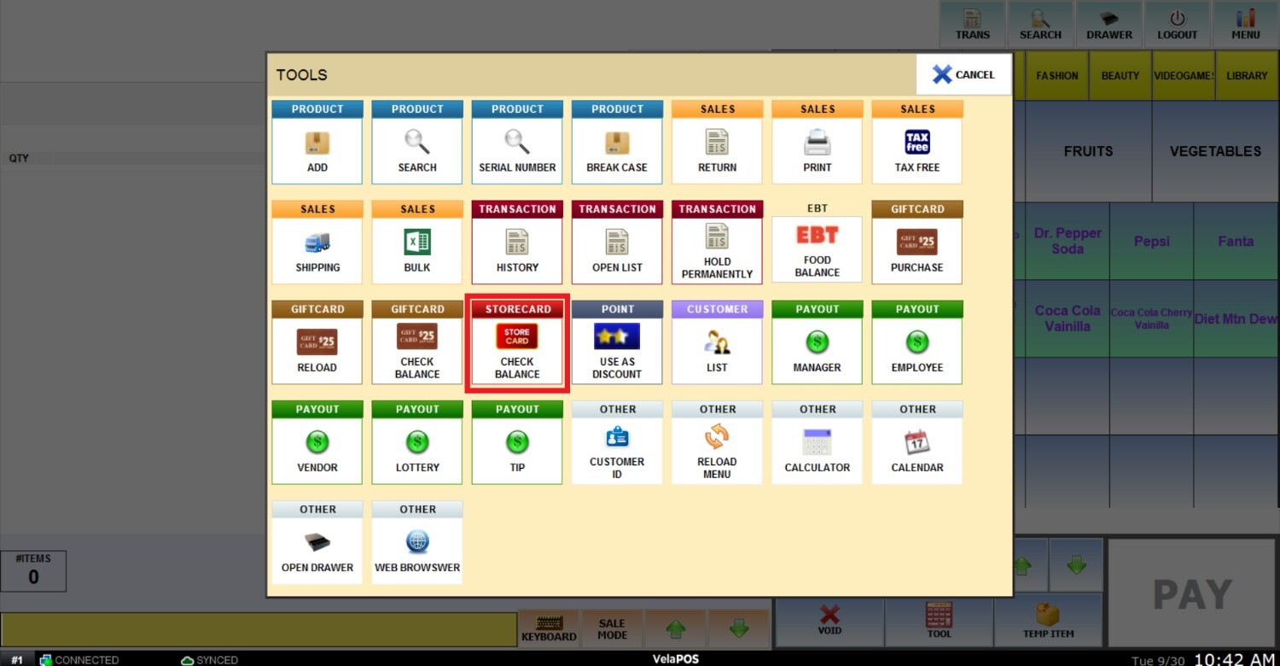Viewport: 1280px width, 666px height.
Task: Open the Break Case product tool
Action: point(617,150)
